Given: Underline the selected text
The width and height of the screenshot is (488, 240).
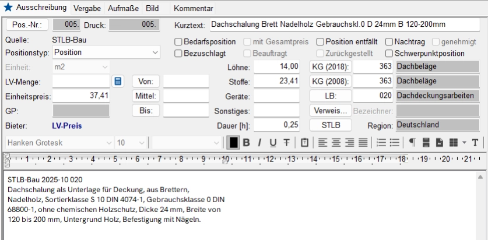Looking at the screenshot, I should (273, 143).
